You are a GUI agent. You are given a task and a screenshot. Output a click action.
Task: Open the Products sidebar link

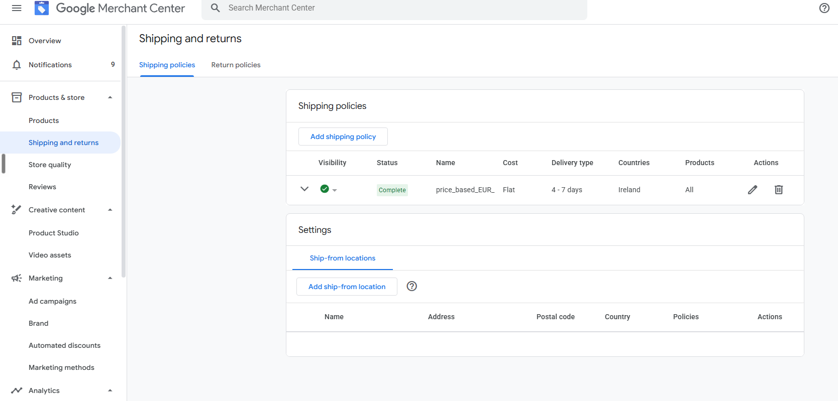[x=44, y=120]
